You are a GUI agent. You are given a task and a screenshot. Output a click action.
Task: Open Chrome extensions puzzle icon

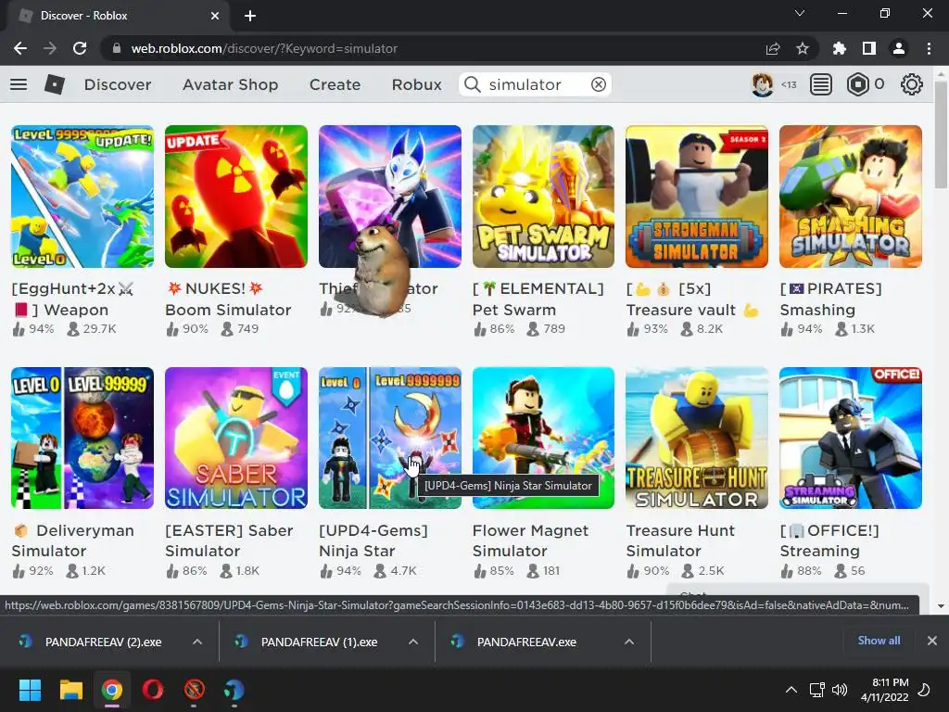(x=840, y=48)
